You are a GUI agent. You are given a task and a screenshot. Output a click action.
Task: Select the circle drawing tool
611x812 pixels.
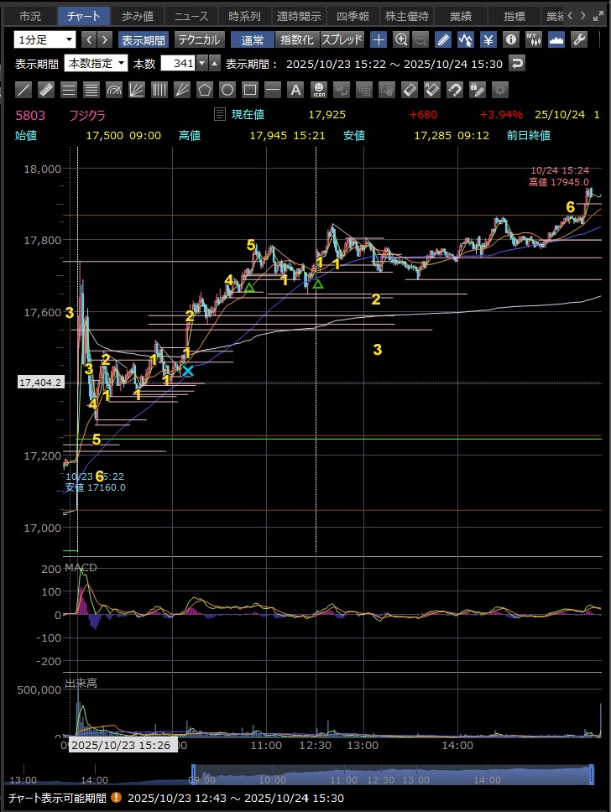click(227, 89)
